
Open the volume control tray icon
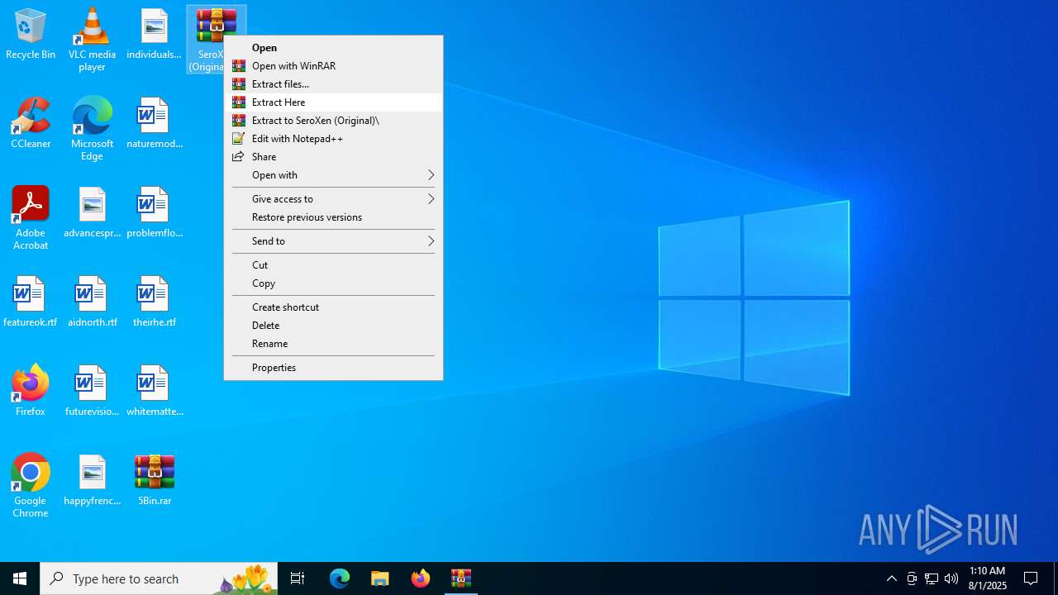pyautogui.click(x=951, y=578)
